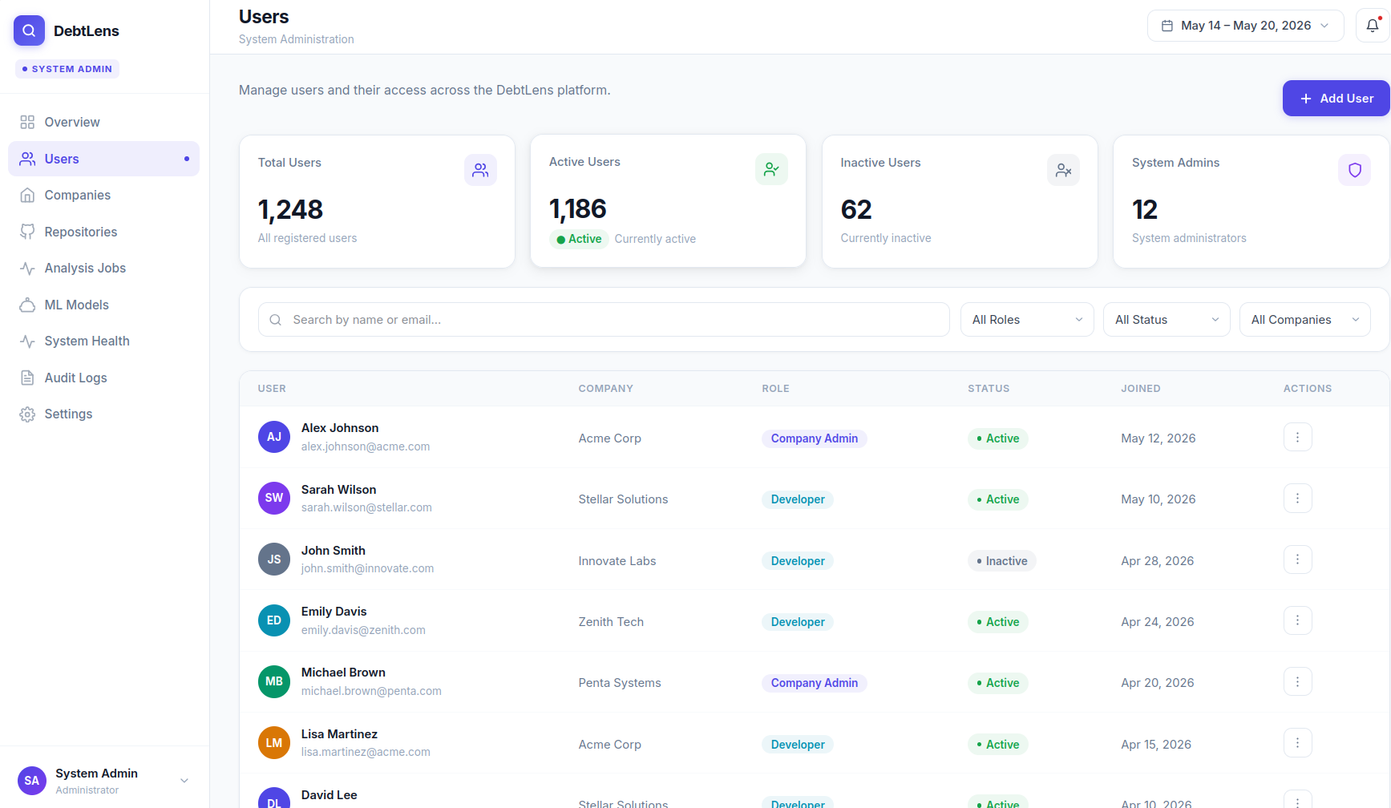The image size is (1391, 808).
Task: Click the Inactive Users icon
Action: pos(1063,170)
